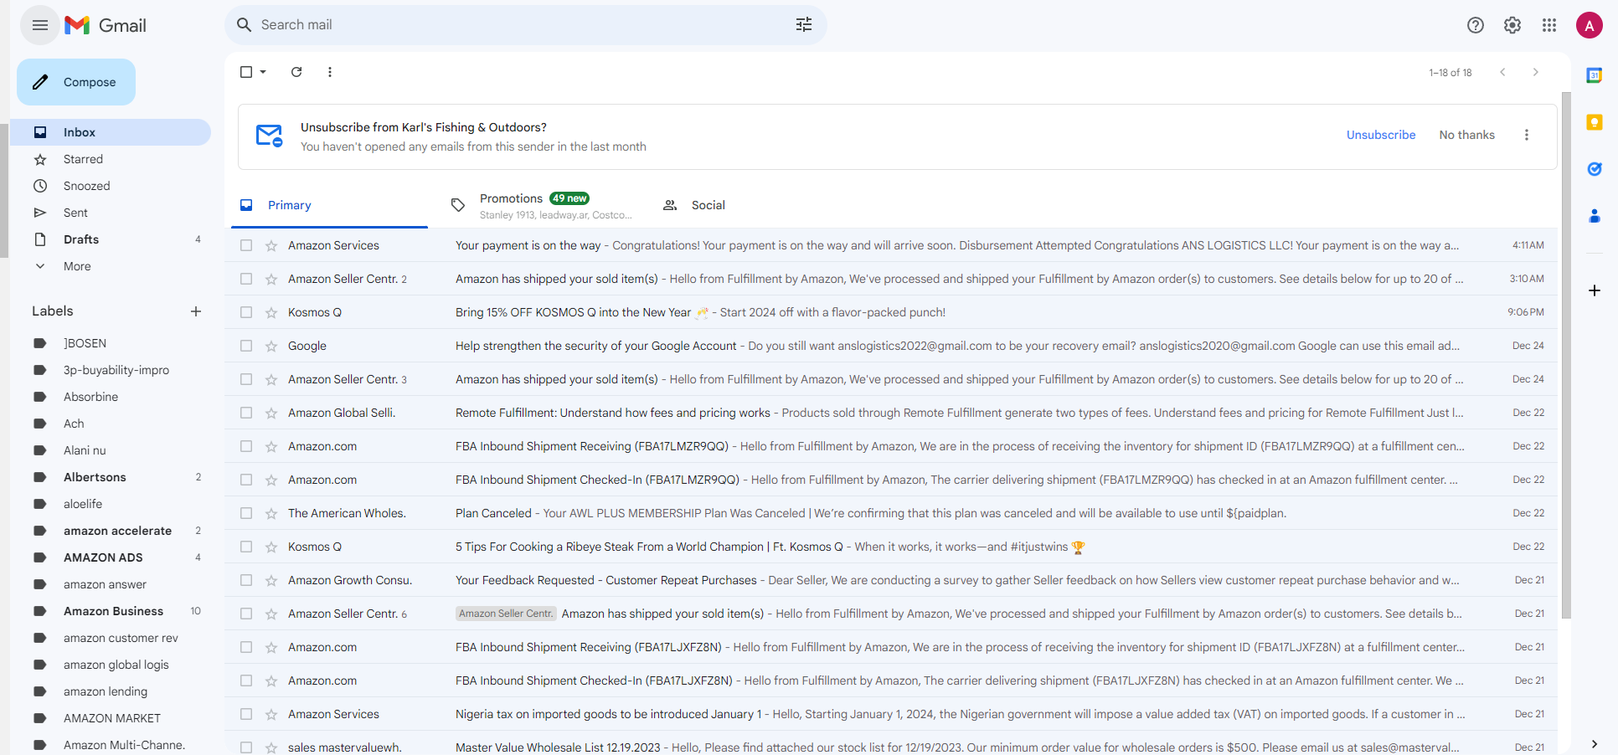This screenshot has height=755, width=1618.
Task: Open the Amazon Business label
Action: click(x=109, y=611)
